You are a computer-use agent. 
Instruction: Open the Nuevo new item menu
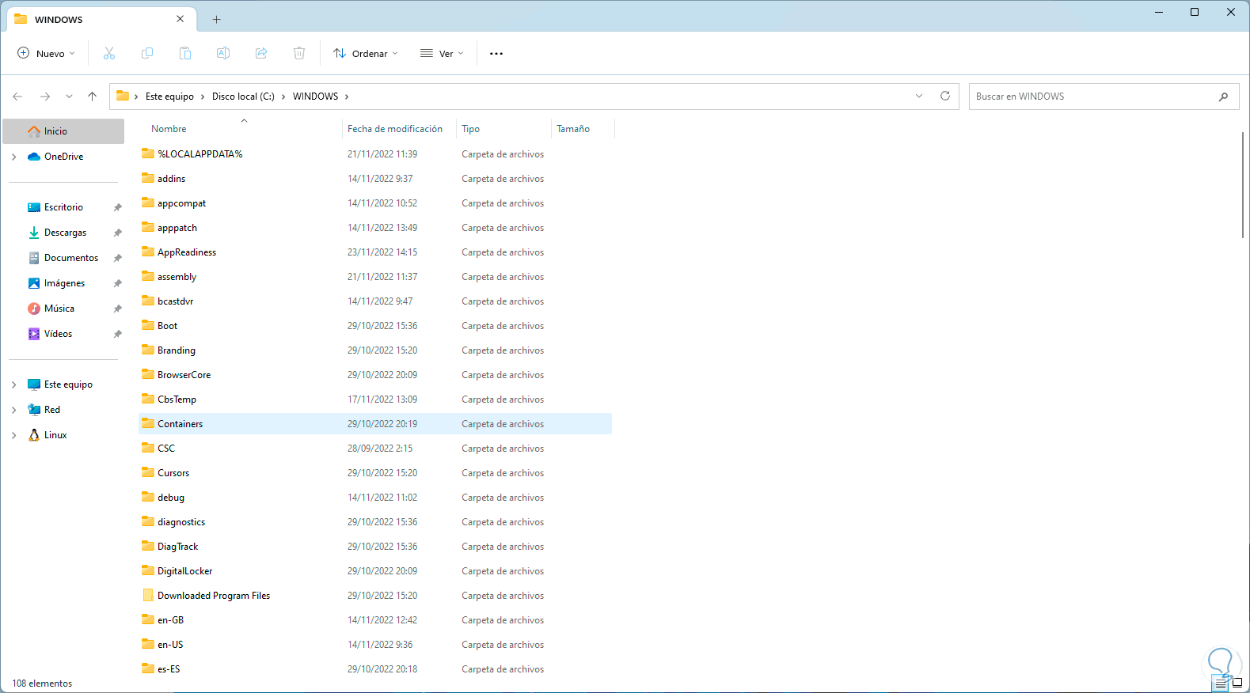tap(47, 54)
